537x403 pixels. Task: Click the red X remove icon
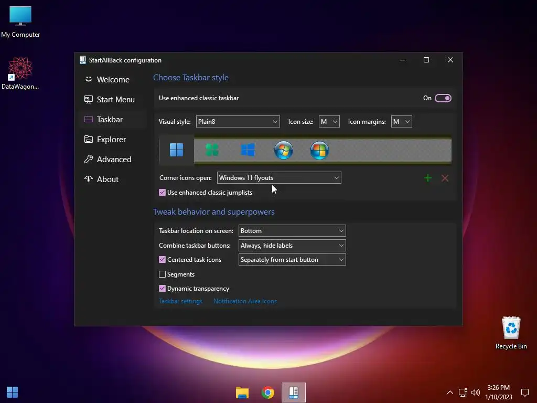(445, 178)
